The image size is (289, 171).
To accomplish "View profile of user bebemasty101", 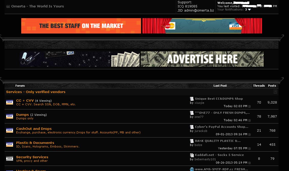I will (x=205, y=159).
